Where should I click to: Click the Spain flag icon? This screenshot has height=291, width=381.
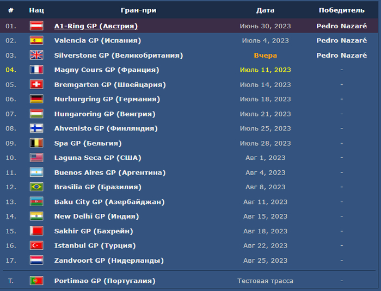pyautogui.click(x=36, y=40)
